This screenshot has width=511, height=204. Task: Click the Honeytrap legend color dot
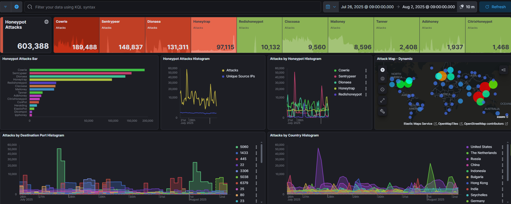(335, 89)
